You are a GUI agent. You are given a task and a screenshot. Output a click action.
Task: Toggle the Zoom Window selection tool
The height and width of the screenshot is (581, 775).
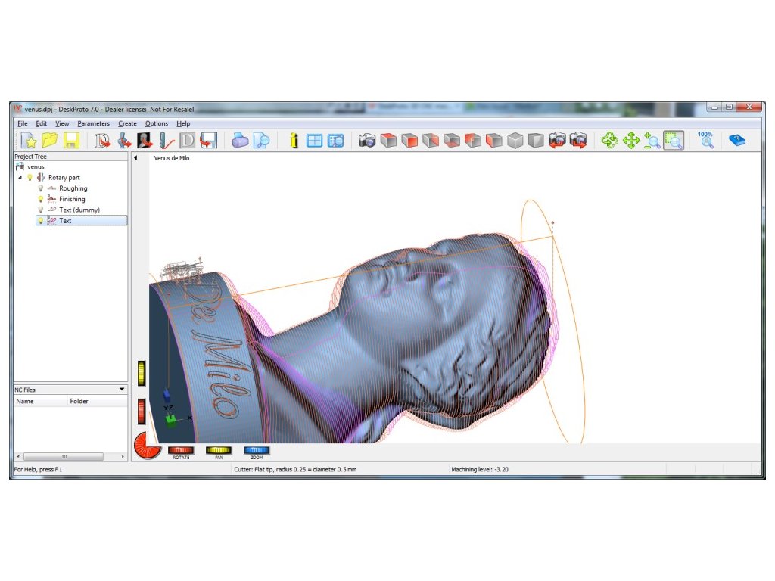(x=674, y=141)
